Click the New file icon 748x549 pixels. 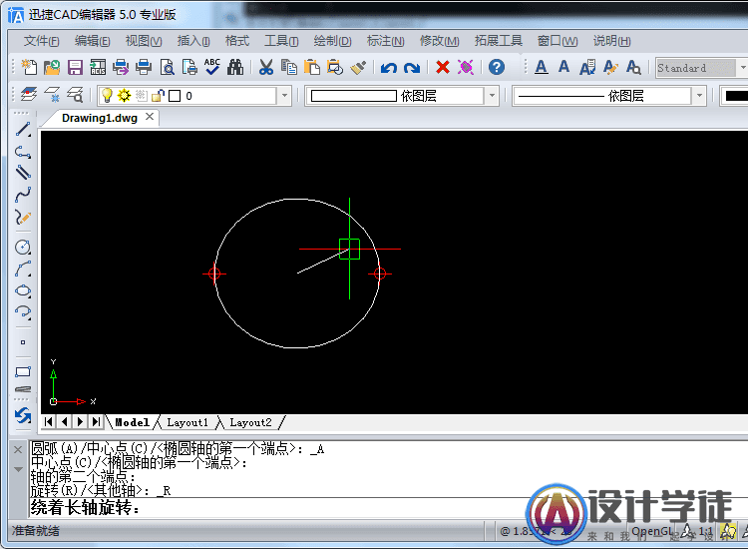coord(29,67)
